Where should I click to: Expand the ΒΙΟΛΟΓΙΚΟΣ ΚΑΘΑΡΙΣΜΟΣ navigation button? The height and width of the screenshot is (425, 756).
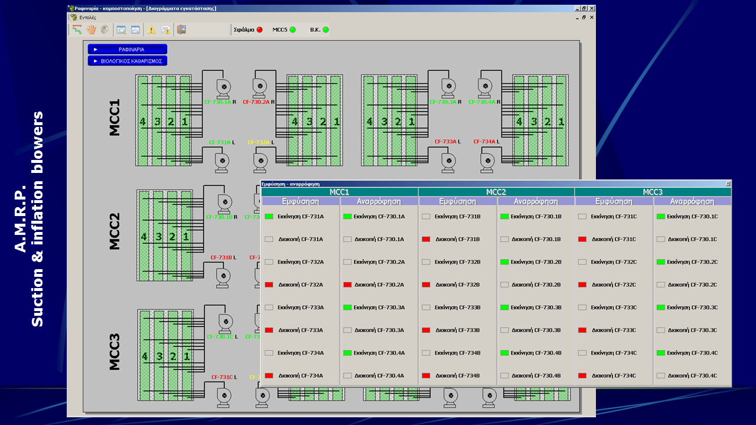tap(128, 61)
